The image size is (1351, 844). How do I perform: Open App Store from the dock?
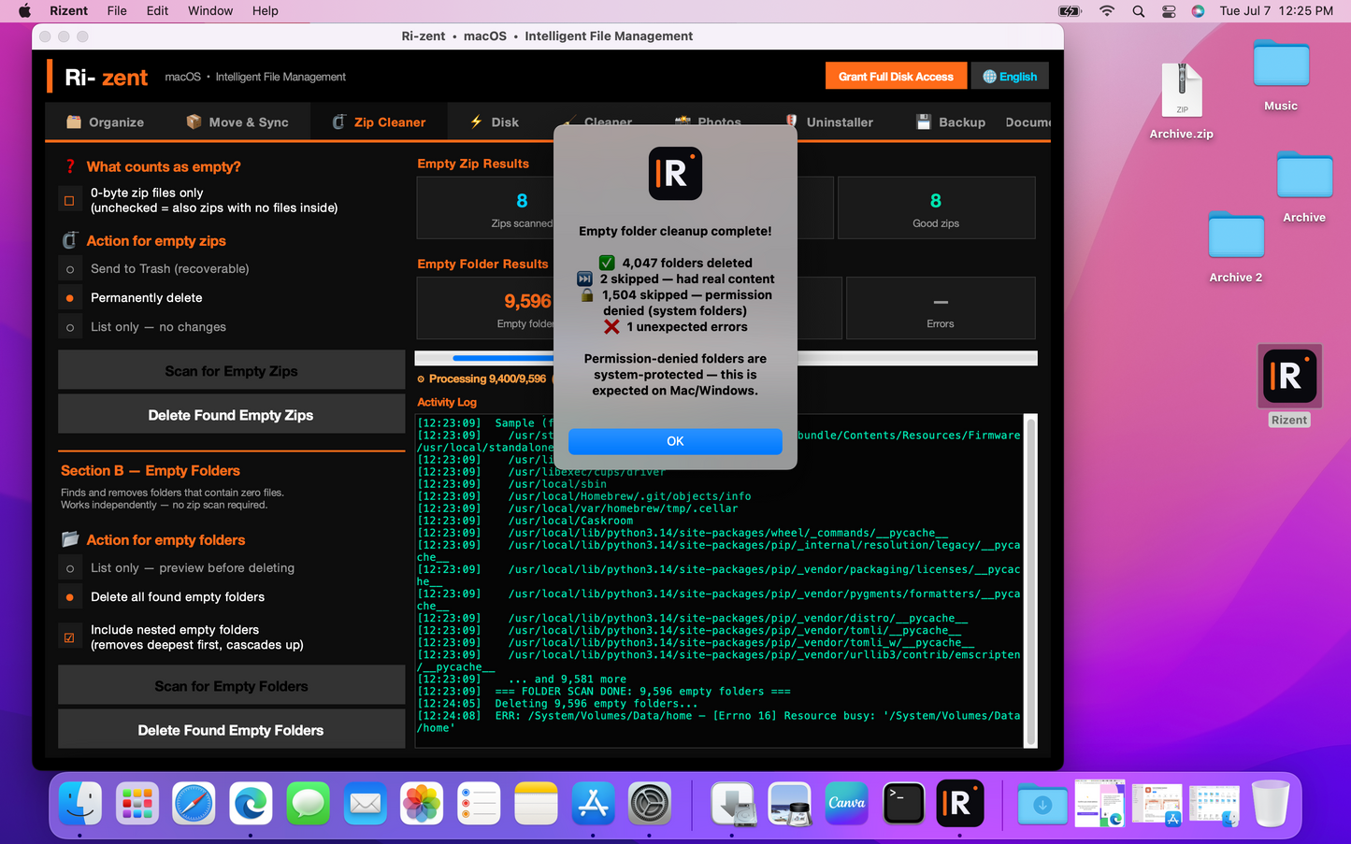point(593,803)
